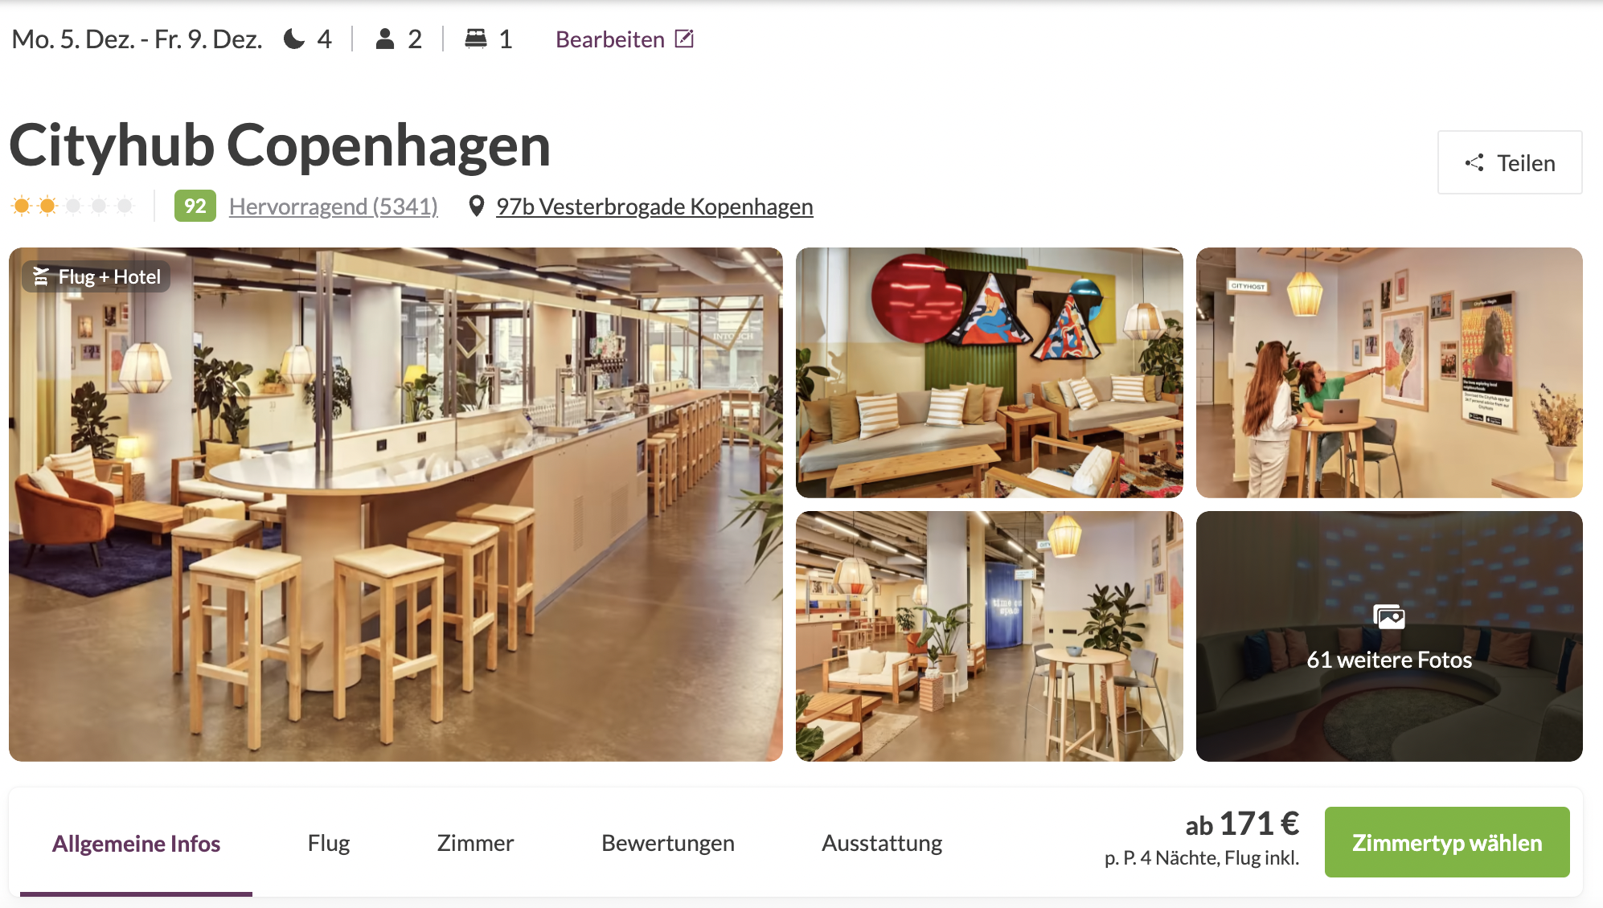This screenshot has width=1603, height=908.
Task: Open the lounge sofa with wall art photo
Action: tap(990, 373)
